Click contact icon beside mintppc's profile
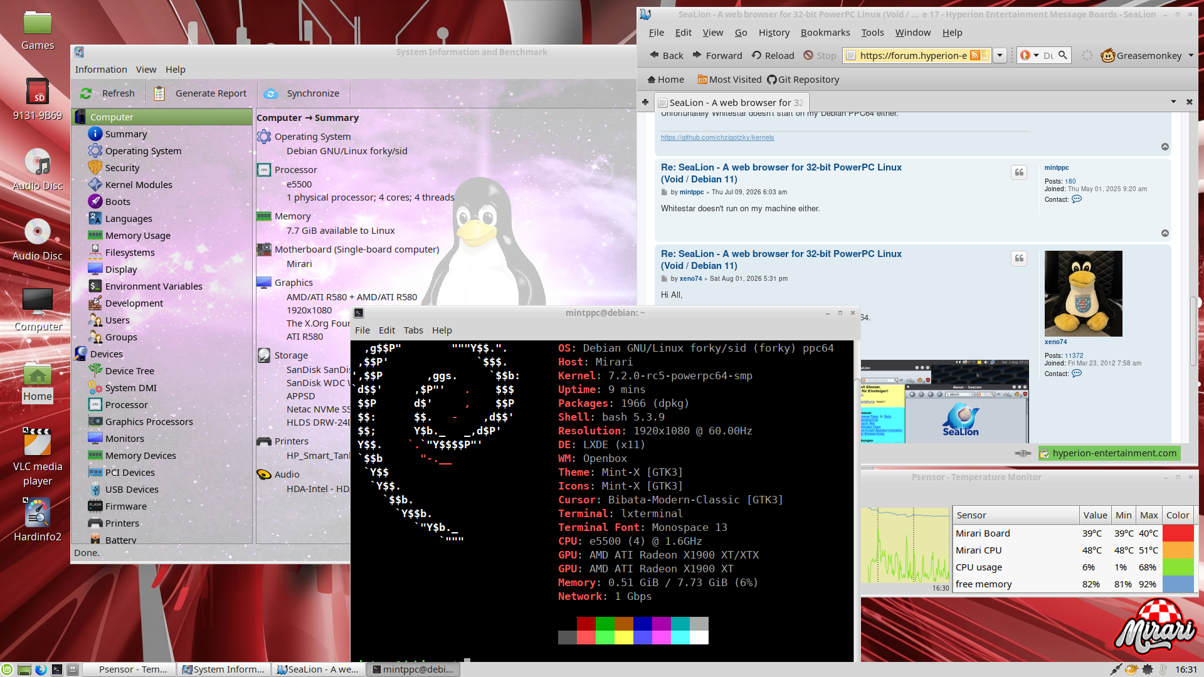Image resolution: width=1204 pixels, height=677 pixels. [1077, 199]
